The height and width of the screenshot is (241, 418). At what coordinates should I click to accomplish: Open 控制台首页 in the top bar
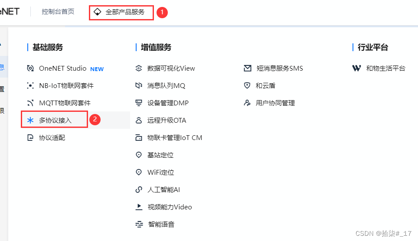point(58,11)
